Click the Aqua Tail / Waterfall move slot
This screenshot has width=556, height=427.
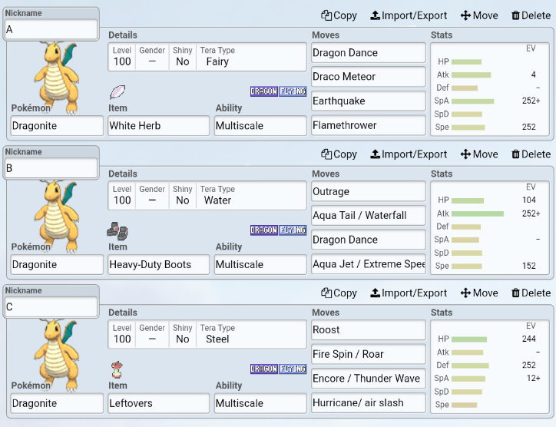coord(369,215)
